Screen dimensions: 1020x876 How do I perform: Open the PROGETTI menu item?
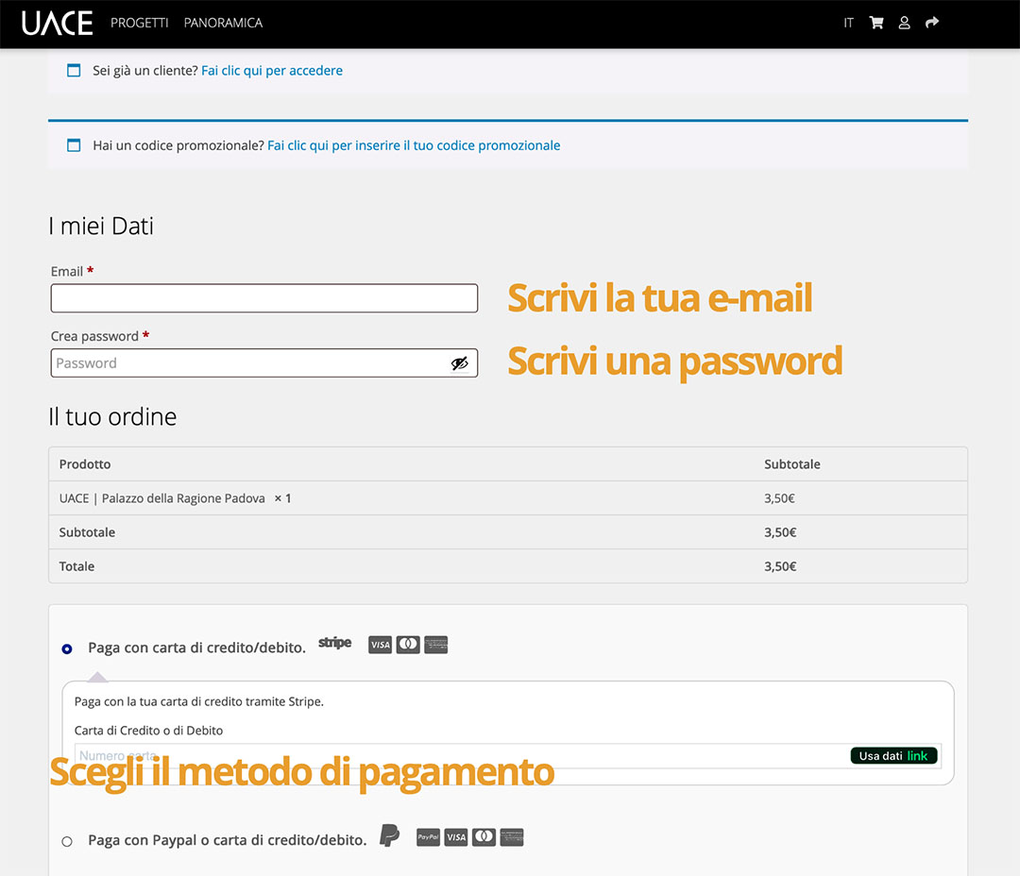pos(139,23)
